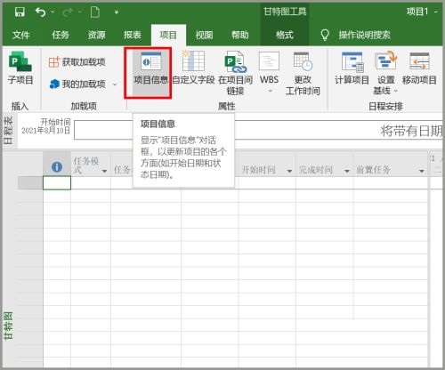
Task: Click the 操作说明搜索 search box
Action: [x=365, y=35]
